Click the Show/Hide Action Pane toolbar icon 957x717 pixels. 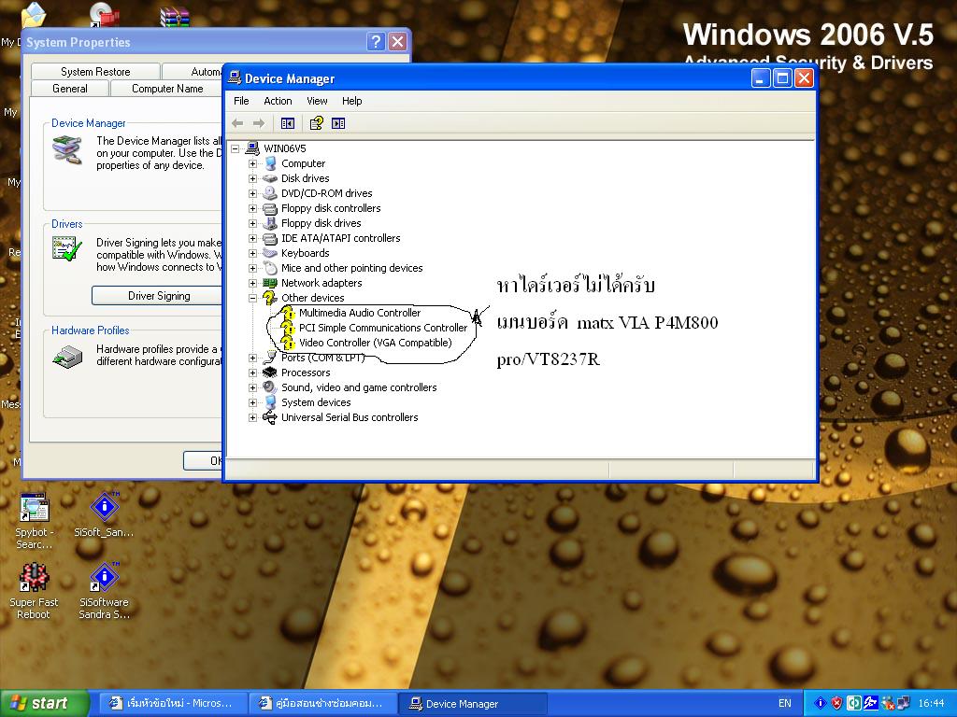[338, 123]
